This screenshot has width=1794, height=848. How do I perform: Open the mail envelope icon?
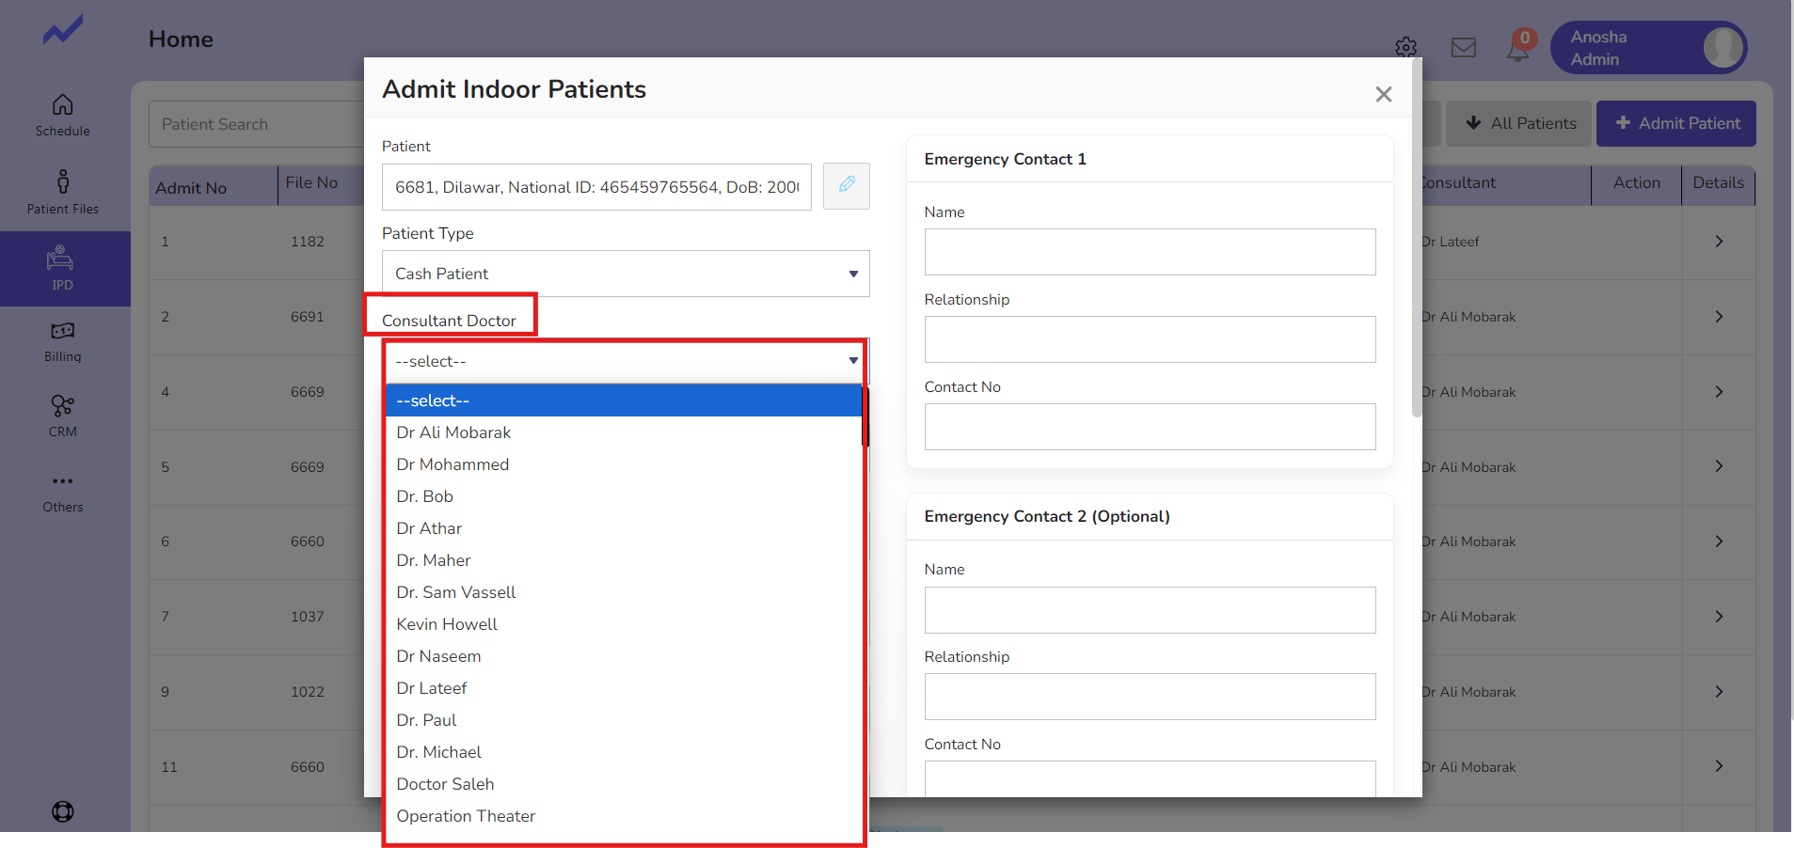(x=1463, y=47)
